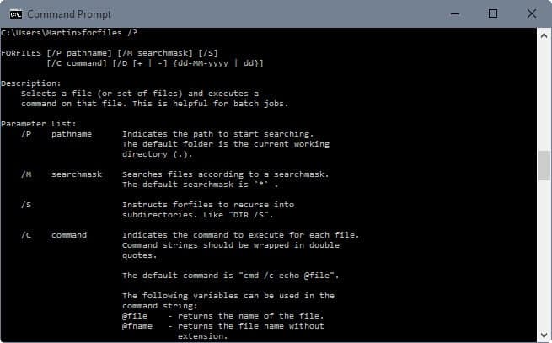Click the 'Parameter List:' heading
The height and width of the screenshot is (343, 552).
[39, 124]
